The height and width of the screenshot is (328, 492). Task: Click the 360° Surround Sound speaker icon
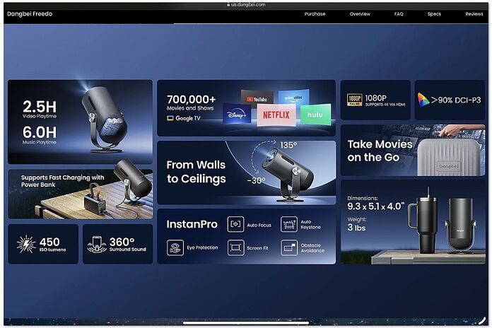pyautogui.click(x=97, y=244)
